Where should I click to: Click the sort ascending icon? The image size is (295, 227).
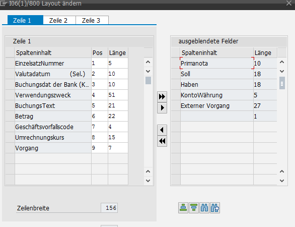point(183,208)
